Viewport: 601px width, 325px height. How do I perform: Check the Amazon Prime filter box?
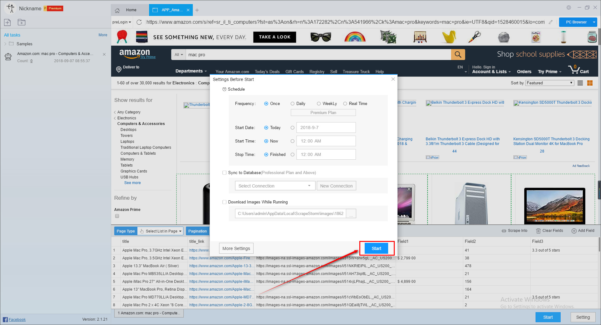(x=117, y=216)
